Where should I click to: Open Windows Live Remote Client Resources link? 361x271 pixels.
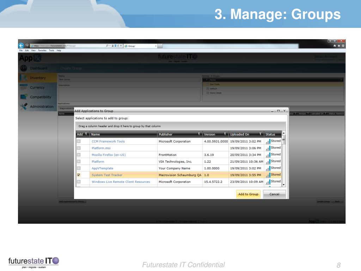(x=121, y=182)
